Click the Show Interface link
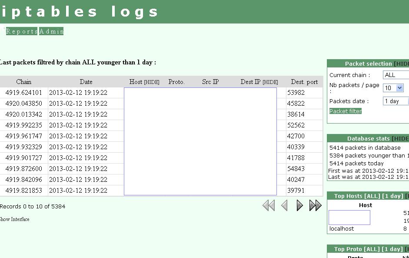The width and height of the screenshot is (409, 258). [x=14, y=219]
